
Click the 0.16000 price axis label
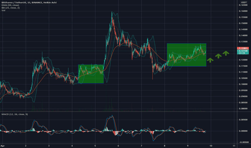(x=243, y=11)
